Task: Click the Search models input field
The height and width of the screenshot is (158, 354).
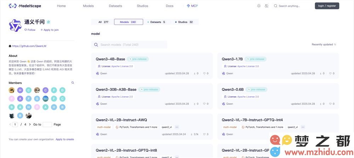Action: click(129, 45)
